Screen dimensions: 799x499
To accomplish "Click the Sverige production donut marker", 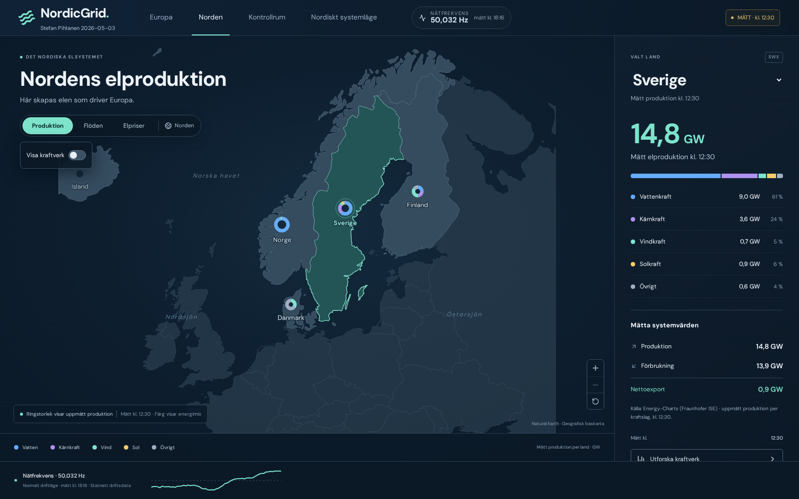I will [x=345, y=208].
